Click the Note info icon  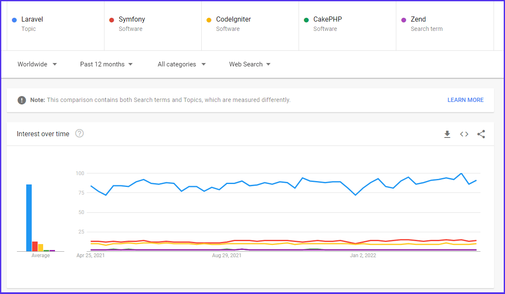pos(22,100)
